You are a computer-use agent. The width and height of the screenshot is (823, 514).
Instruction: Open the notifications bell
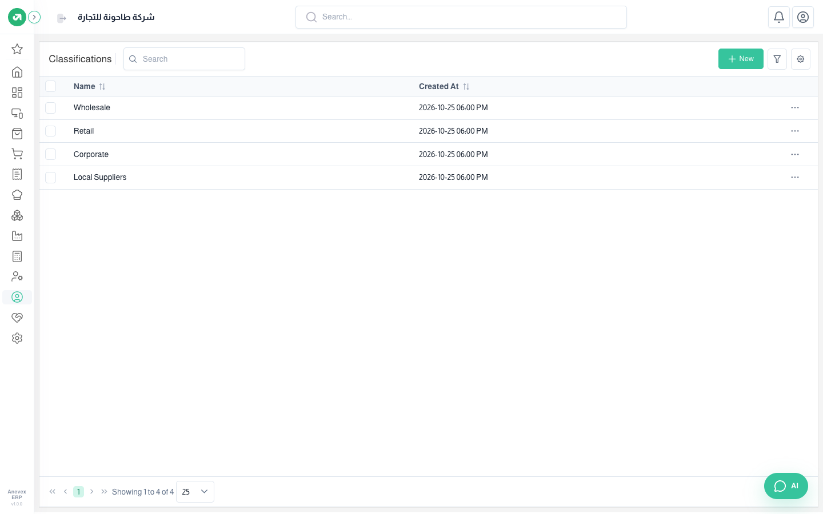point(779,17)
